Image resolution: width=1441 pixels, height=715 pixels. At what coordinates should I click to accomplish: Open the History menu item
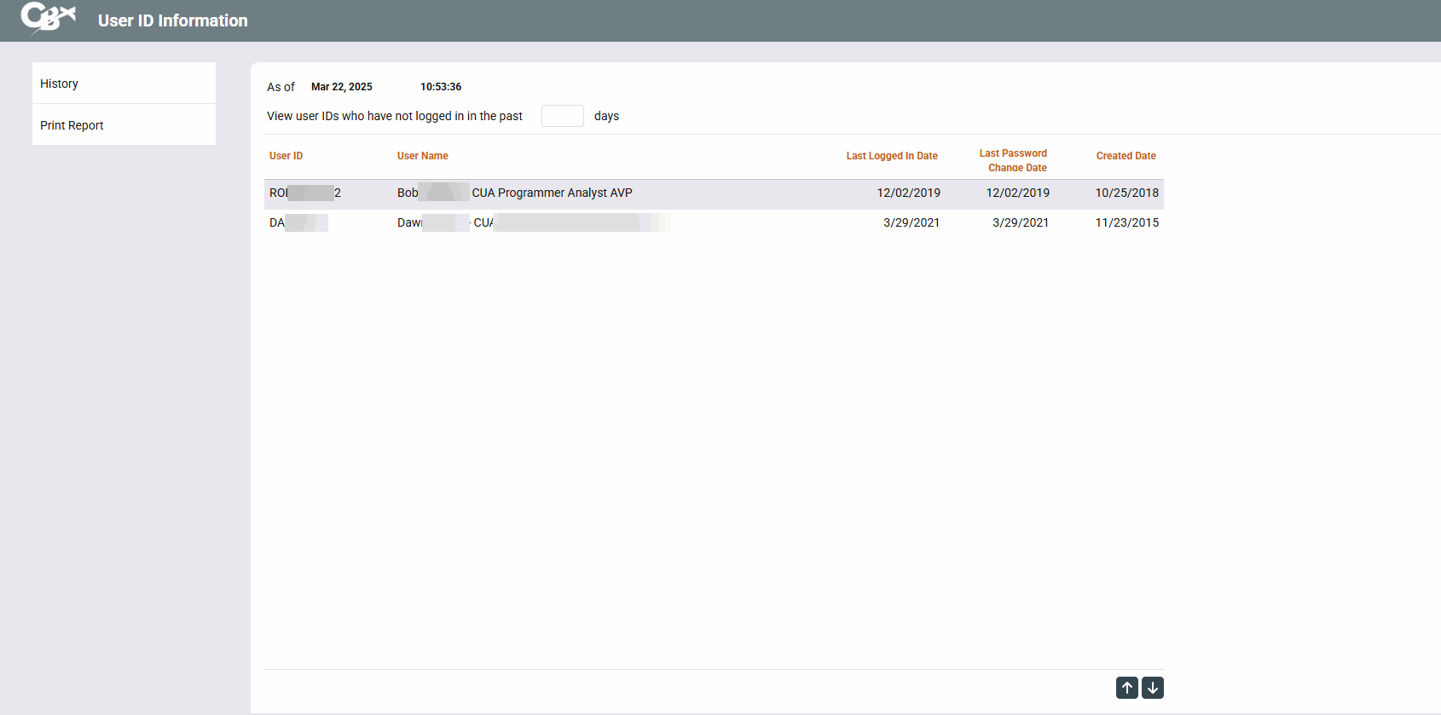point(59,84)
